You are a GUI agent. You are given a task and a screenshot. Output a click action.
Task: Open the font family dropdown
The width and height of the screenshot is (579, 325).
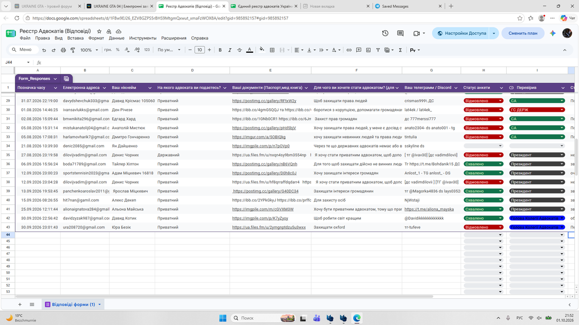tap(169, 50)
